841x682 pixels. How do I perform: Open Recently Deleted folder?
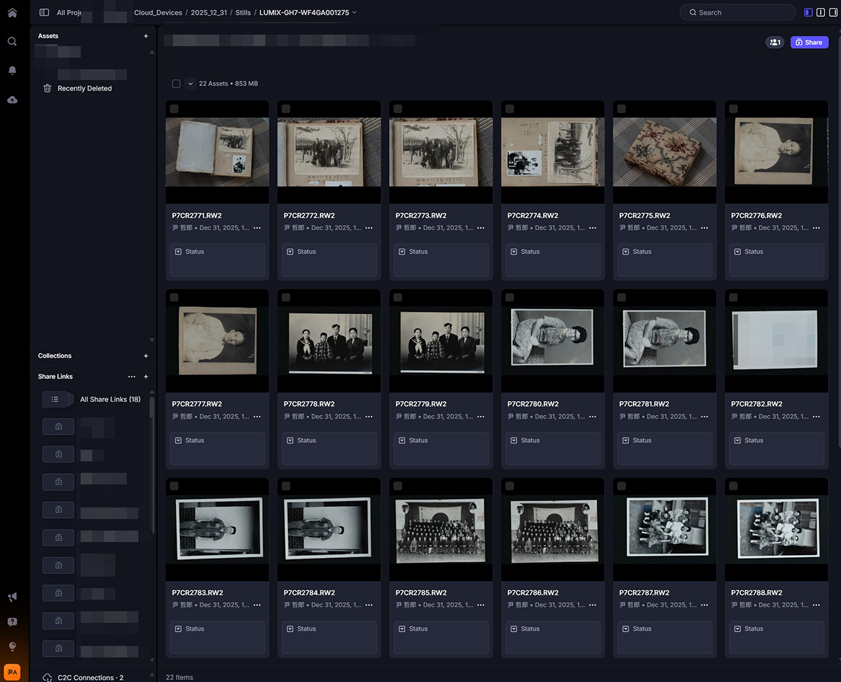(x=84, y=88)
